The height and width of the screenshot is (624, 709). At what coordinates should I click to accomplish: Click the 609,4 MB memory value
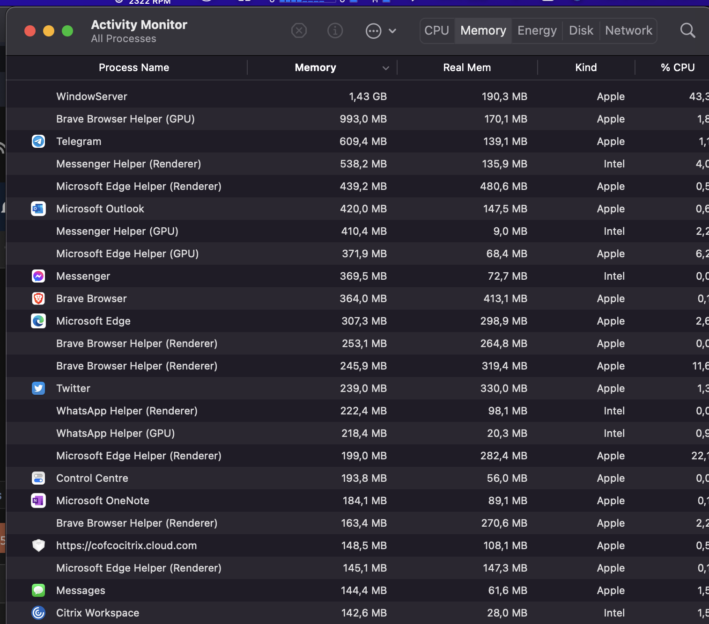point(363,141)
